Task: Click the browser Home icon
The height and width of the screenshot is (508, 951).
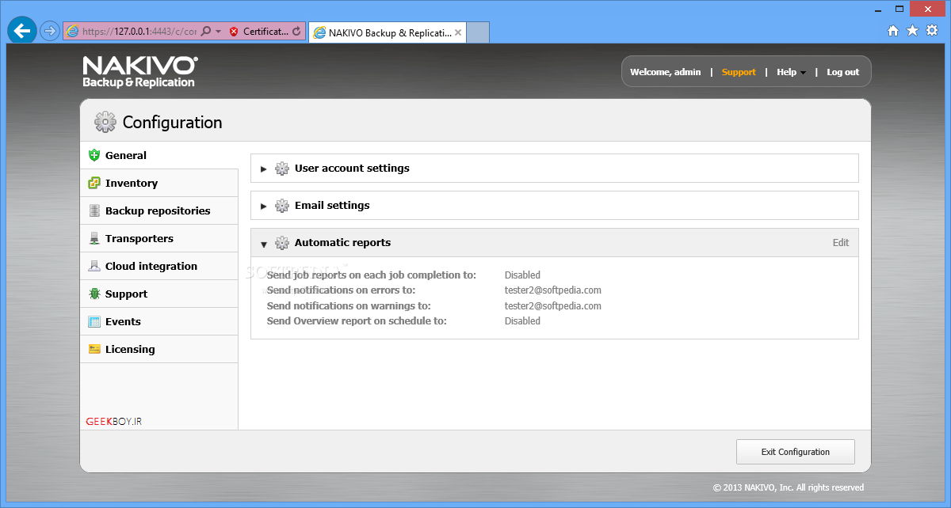Action: point(893,31)
